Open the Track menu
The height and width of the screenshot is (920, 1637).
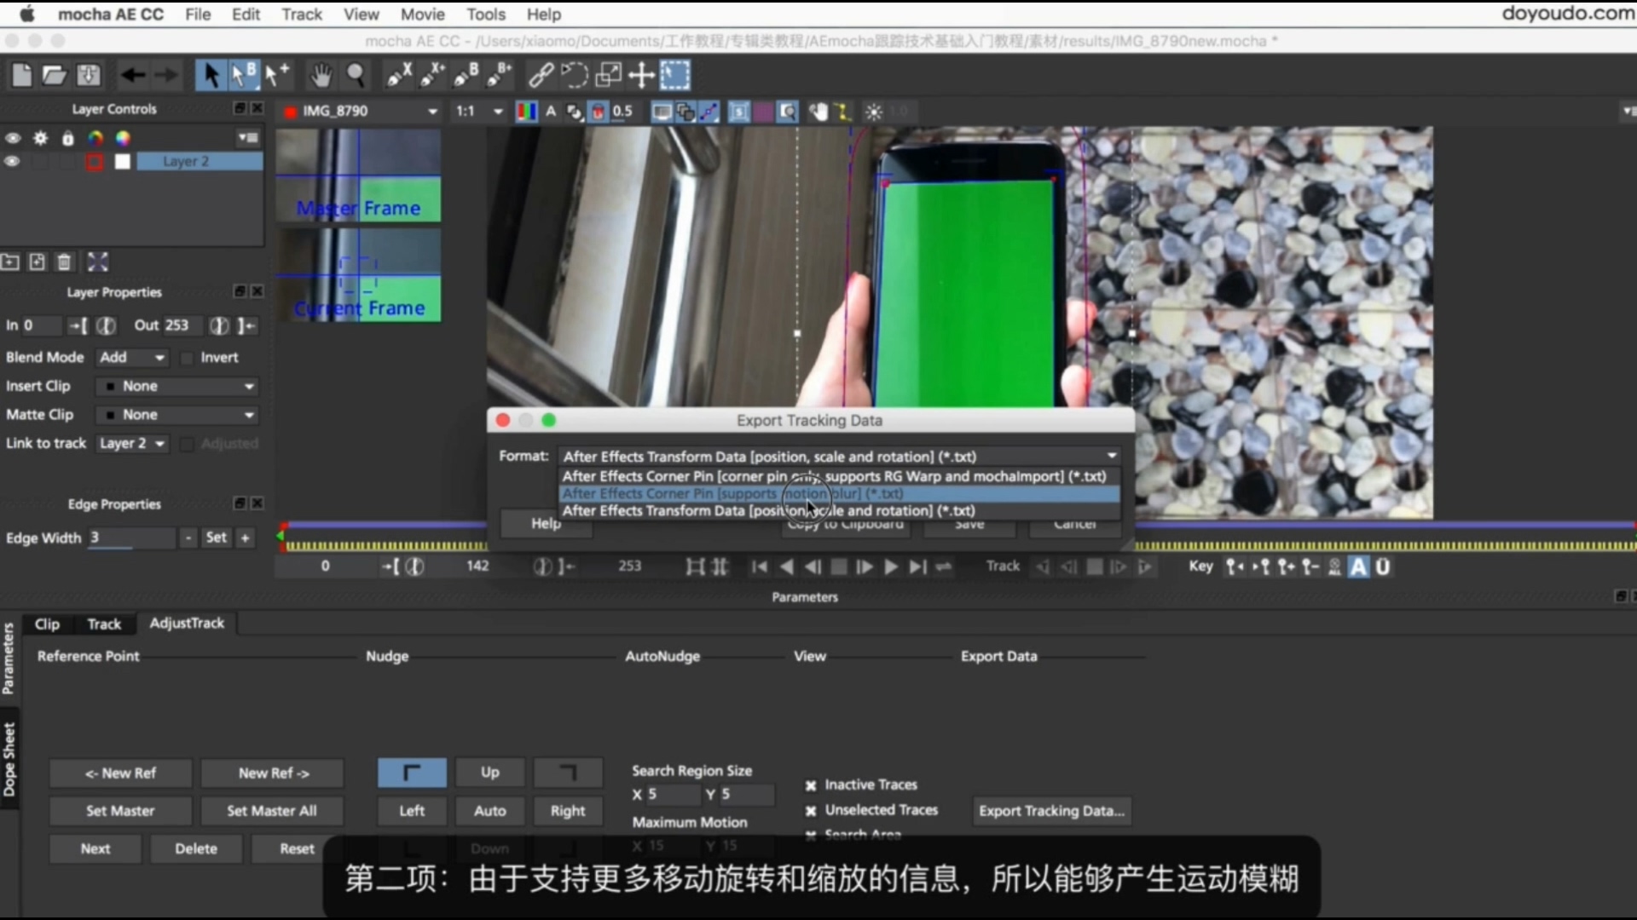[x=302, y=14]
